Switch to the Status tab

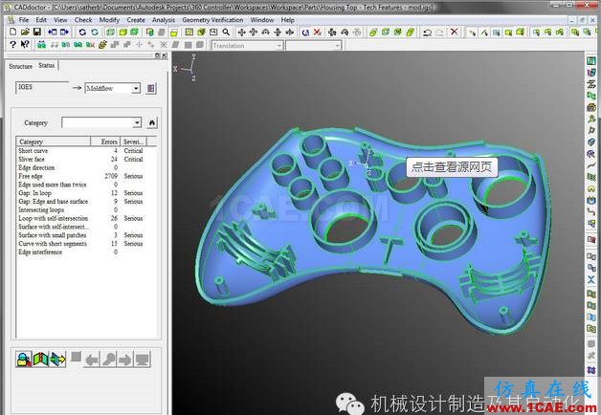point(46,65)
